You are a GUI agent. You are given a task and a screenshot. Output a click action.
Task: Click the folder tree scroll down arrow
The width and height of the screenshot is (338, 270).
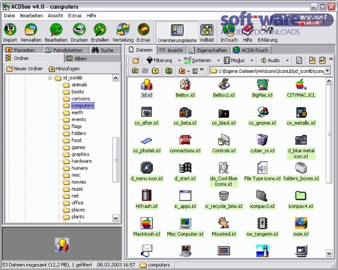(116, 218)
